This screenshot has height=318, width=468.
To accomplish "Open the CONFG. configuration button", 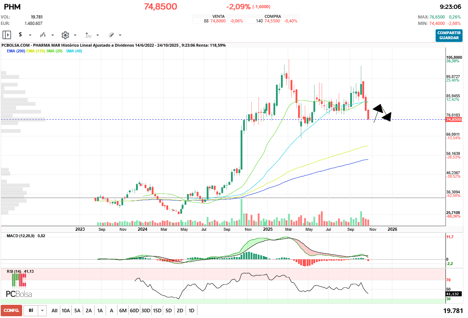I will pos(11,310).
